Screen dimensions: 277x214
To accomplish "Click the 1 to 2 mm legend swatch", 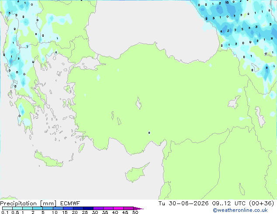I will (28, 208).
